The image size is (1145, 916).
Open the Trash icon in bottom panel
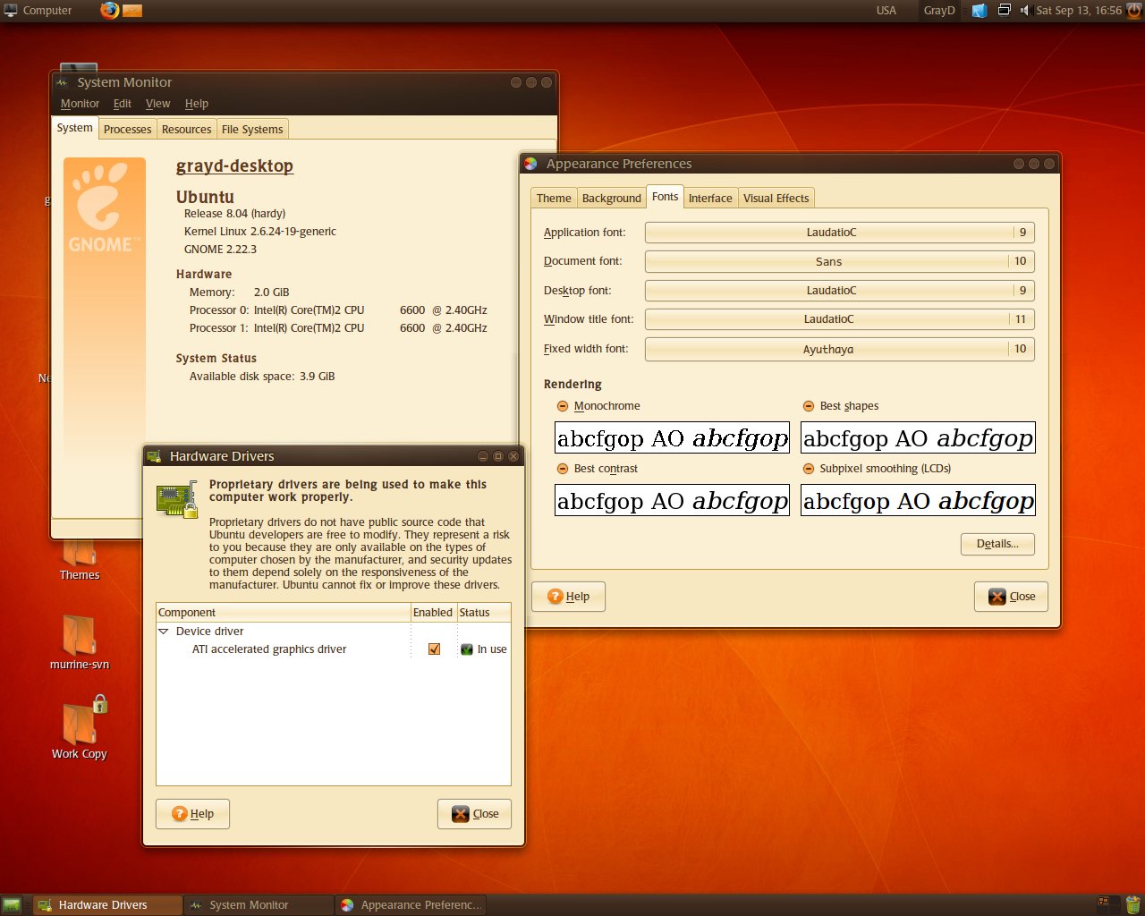[x=1133, y=904]
